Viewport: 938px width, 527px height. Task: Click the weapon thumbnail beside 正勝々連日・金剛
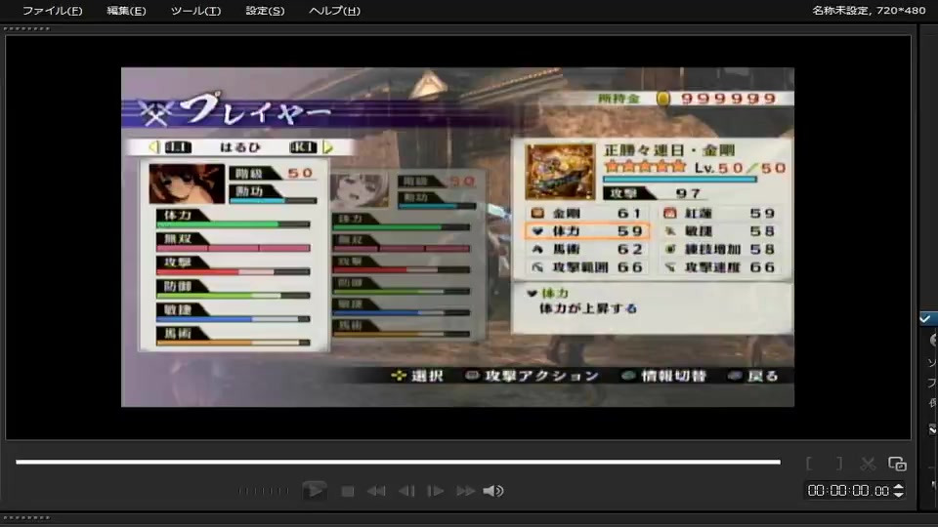point(560,172)
